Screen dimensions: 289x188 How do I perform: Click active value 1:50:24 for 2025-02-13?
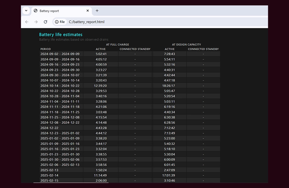click(101, 170)
